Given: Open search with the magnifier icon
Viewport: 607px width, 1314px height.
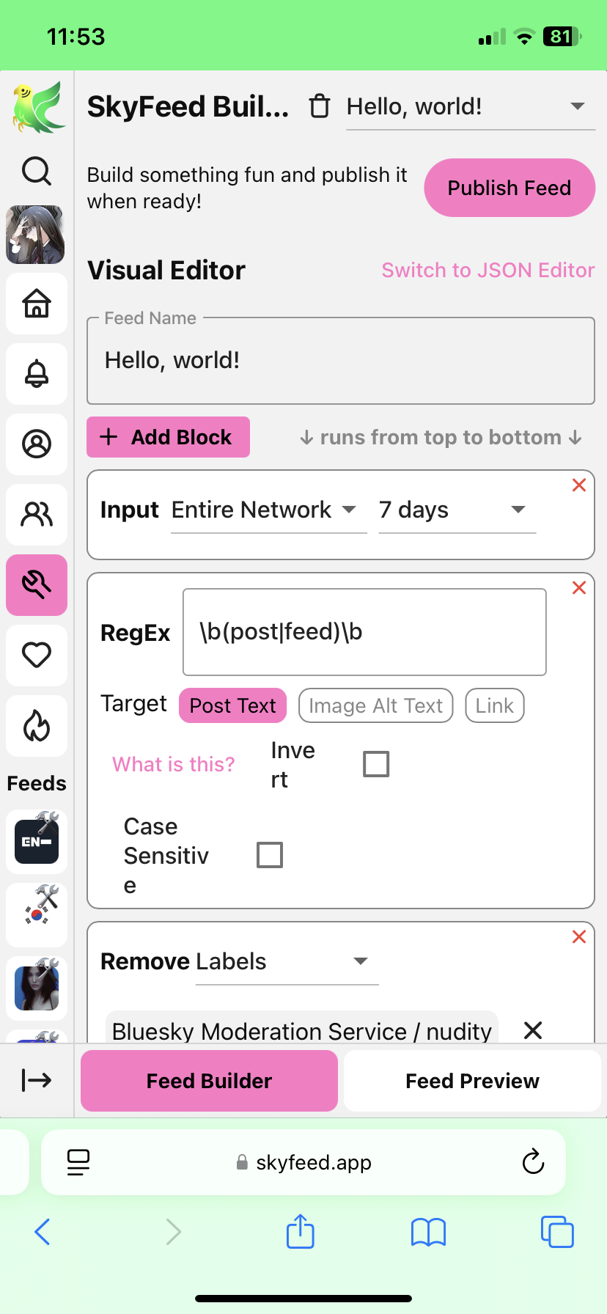Looking at the screenshot, I should tap(37, 172).
